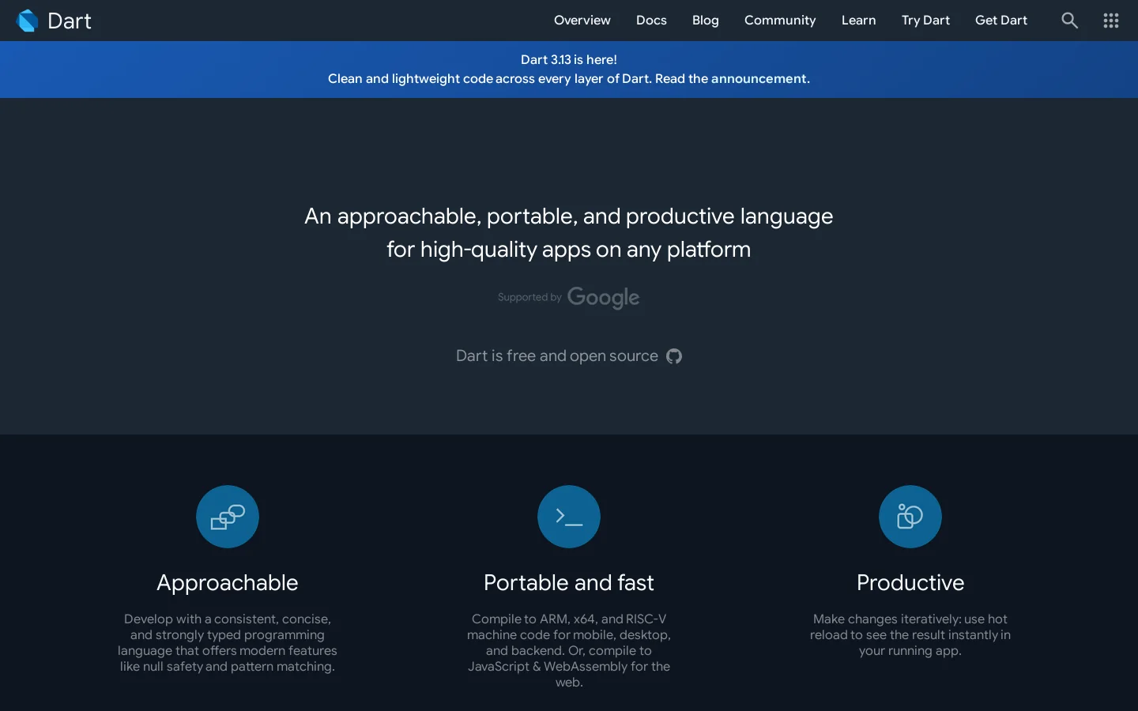Click Get Dart in the header
Image resolution: width=1138 pixels, height=711 pixels.
(1001, 21)
